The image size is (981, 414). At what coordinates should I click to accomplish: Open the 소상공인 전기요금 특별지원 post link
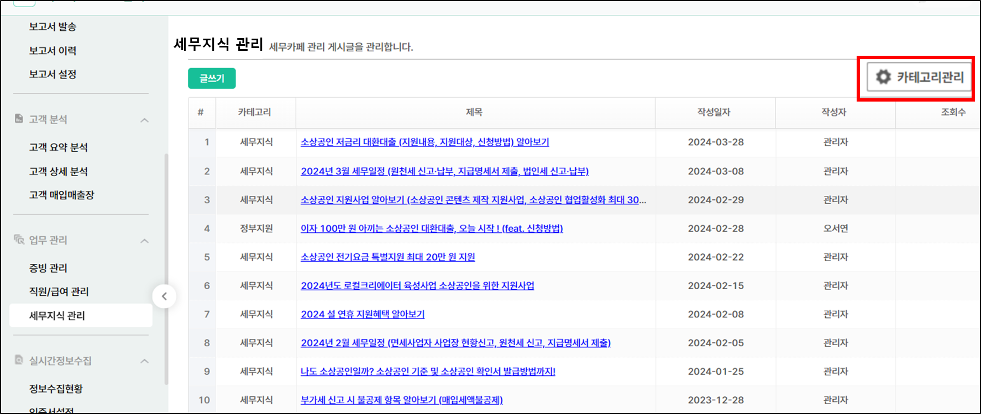click(x=387, y=257)
